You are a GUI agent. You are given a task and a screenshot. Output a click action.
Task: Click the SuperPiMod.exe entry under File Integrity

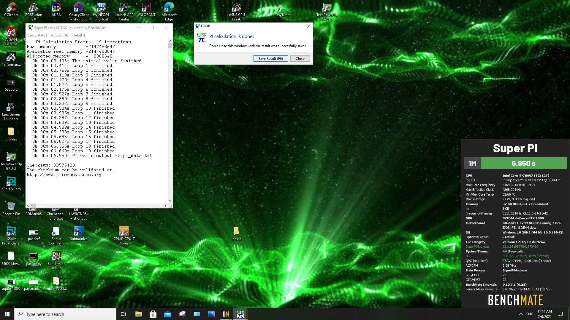[x=477, y=247]
